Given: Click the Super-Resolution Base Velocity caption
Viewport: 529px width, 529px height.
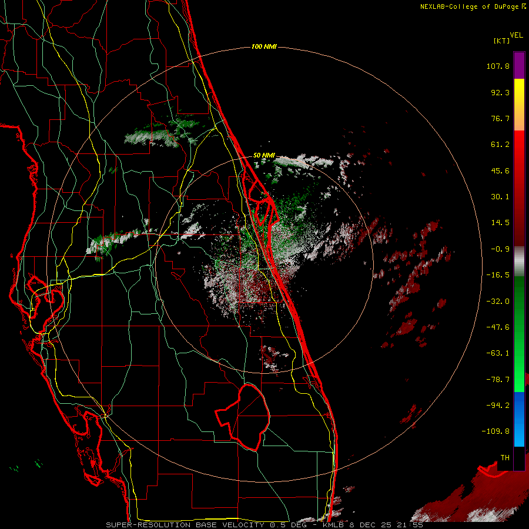Looking at the screenshot, I should [x=264, y=525].
